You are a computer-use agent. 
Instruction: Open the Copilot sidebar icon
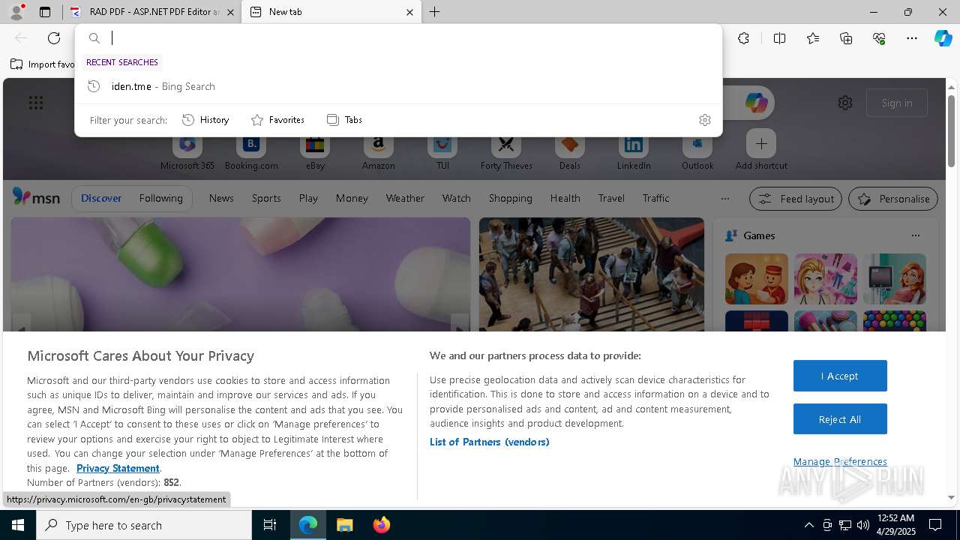(x=943, y=38)
